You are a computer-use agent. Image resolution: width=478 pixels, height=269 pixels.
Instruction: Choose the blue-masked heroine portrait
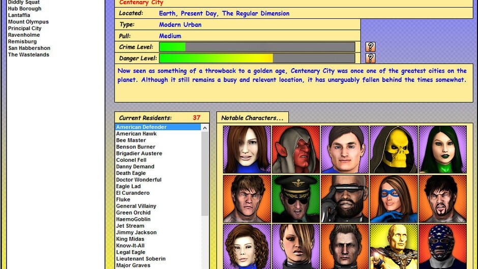(394, 199)
